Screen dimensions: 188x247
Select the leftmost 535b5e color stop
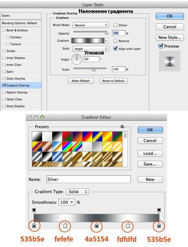pyautogui.click(x=34, y=225)
